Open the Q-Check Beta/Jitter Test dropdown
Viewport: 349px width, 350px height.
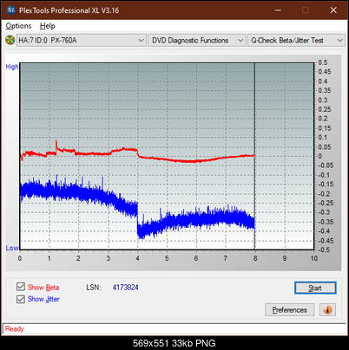coord(296,41)
